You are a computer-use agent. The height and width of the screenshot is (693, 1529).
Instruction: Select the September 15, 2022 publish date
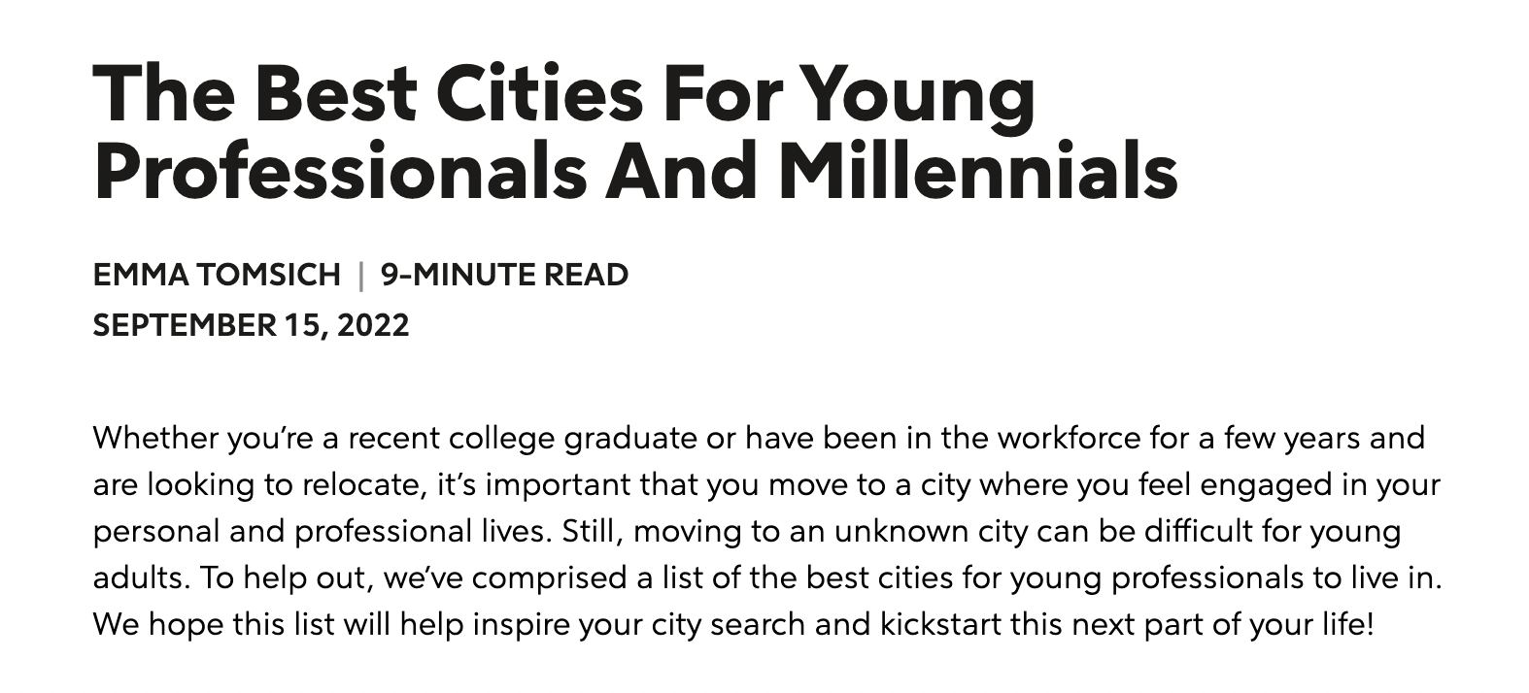252,324
